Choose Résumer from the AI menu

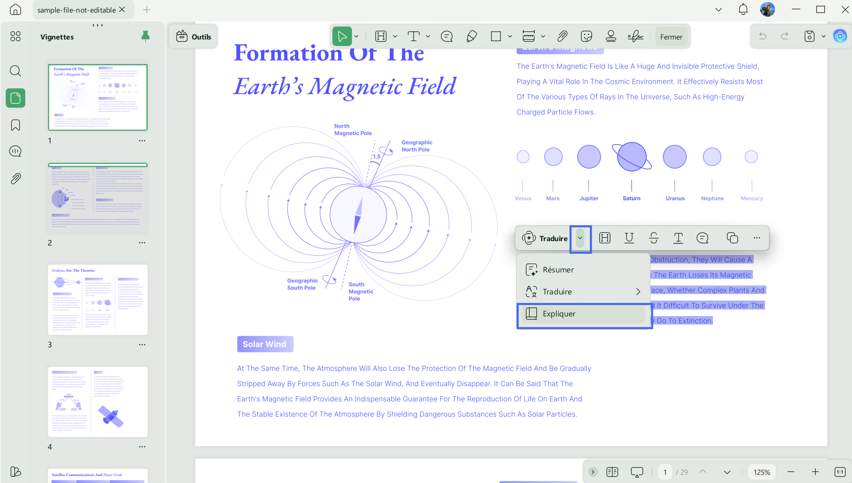tap(583, 270)
